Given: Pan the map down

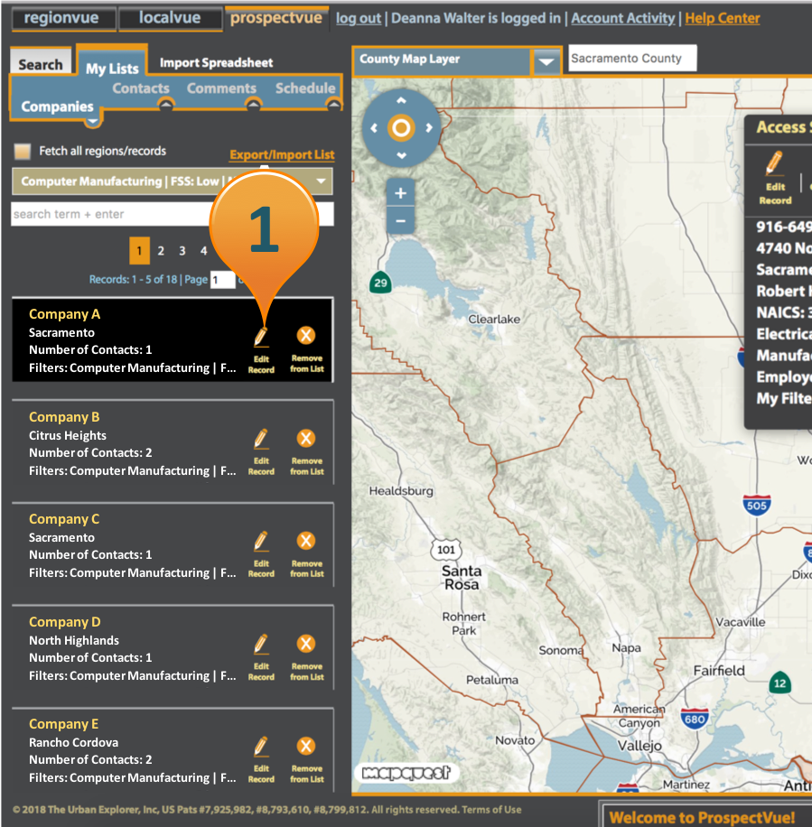Looking at the screenshot, I should pos(402,155).
